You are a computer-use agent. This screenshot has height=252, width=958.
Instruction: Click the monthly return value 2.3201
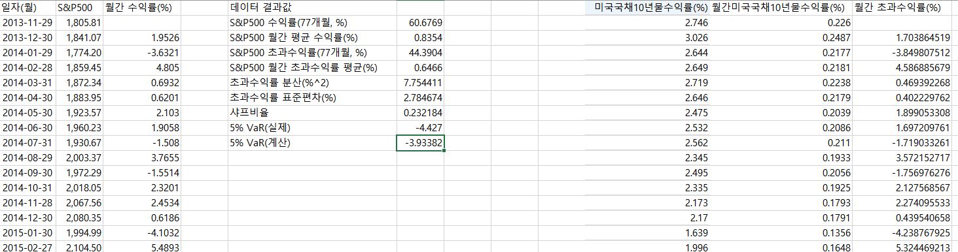[143, 187]
